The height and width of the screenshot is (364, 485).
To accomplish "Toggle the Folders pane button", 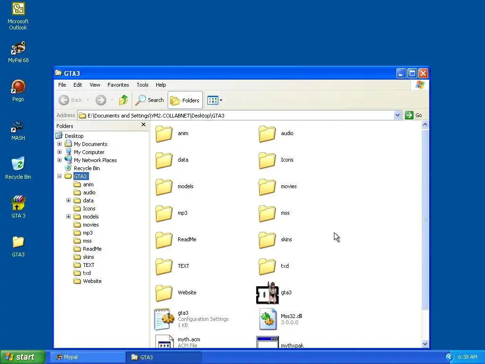I will click(185, 100).
